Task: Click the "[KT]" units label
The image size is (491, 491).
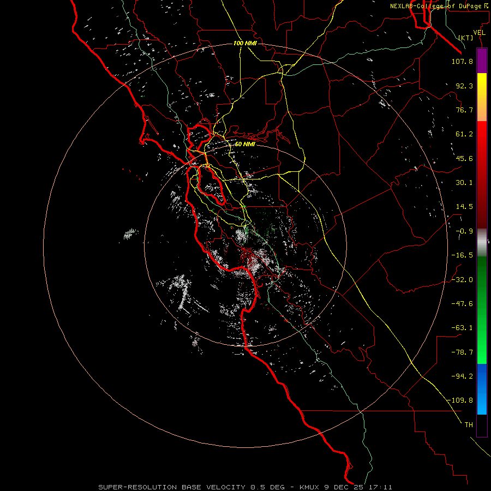Action: 466,38
